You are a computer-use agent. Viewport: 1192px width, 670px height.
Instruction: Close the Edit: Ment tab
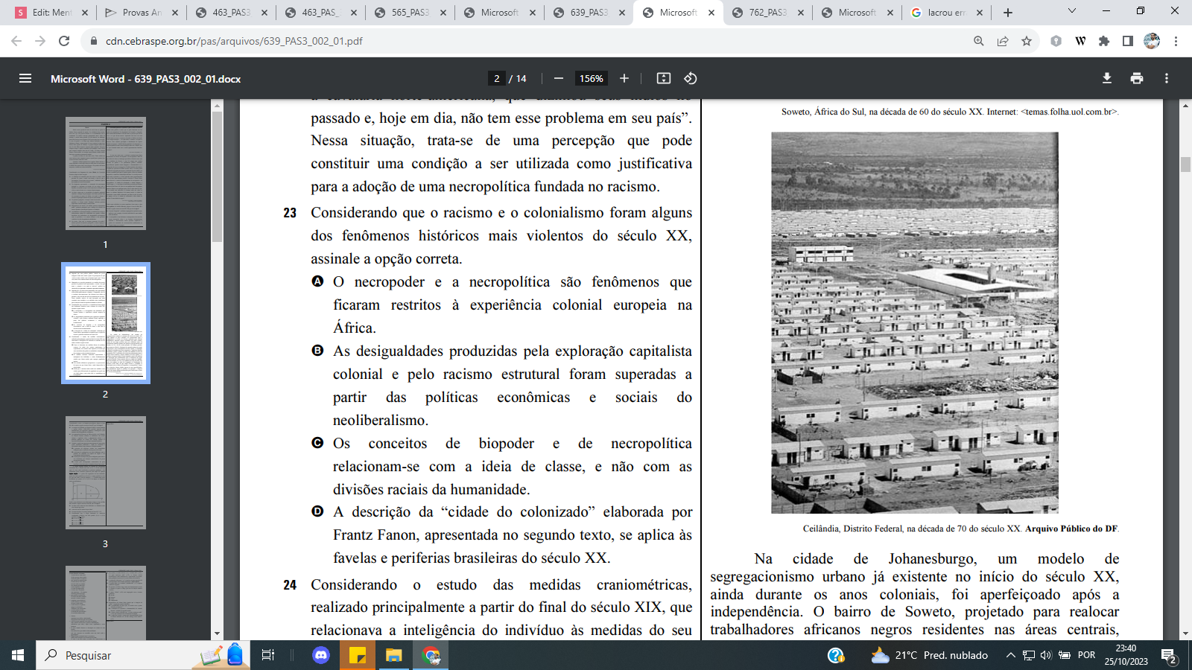pyautogui.click(x=85, y=13)
